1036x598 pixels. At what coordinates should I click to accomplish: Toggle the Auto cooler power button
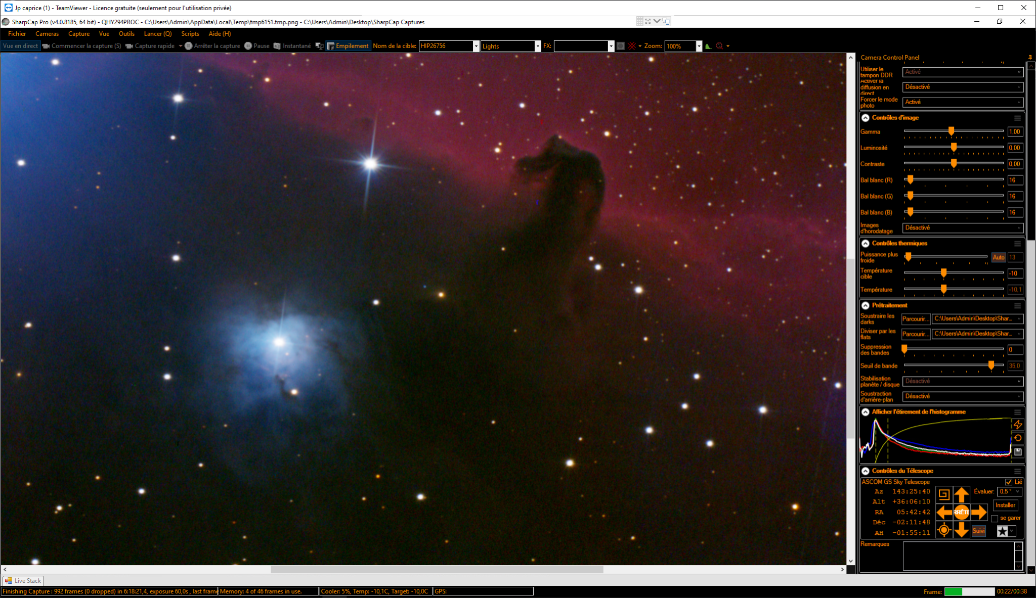click(x=999, y=257)
